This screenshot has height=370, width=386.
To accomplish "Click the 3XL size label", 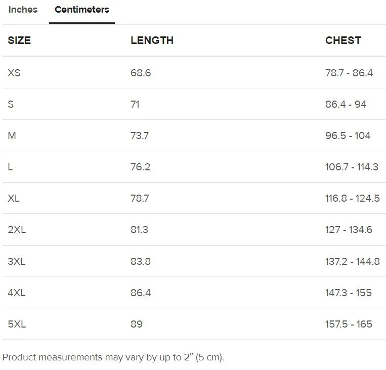I will point(17,261).
